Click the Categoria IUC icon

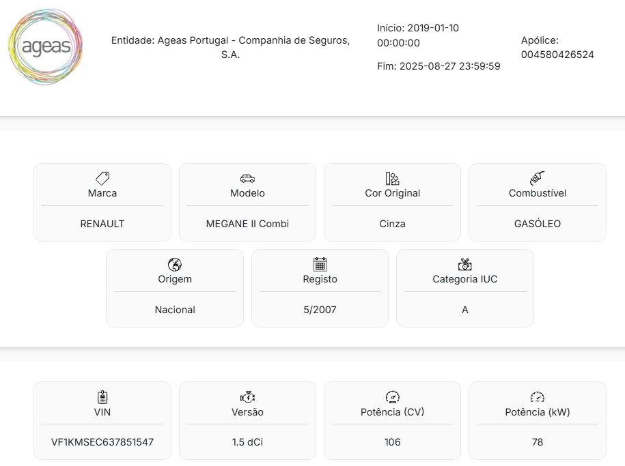[465, 265]
